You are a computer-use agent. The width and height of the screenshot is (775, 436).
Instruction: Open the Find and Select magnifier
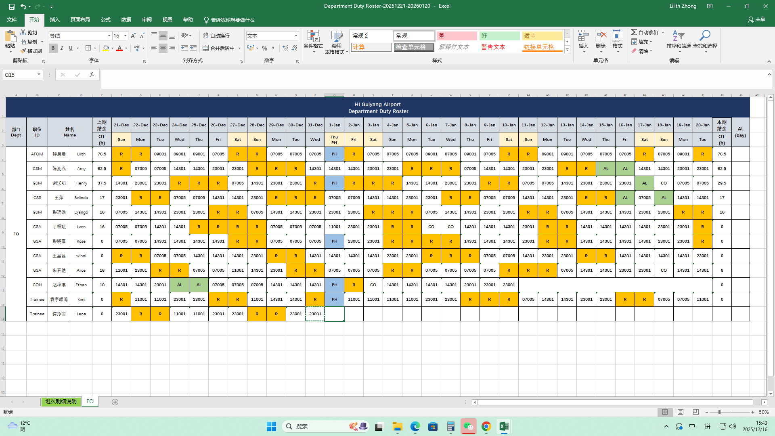[705, 36]
